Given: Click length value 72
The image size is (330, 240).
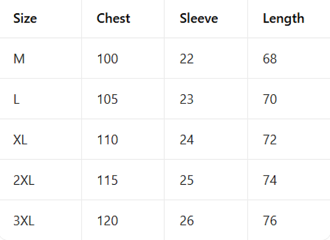Looking at the screenshot, I should [270, 140].
